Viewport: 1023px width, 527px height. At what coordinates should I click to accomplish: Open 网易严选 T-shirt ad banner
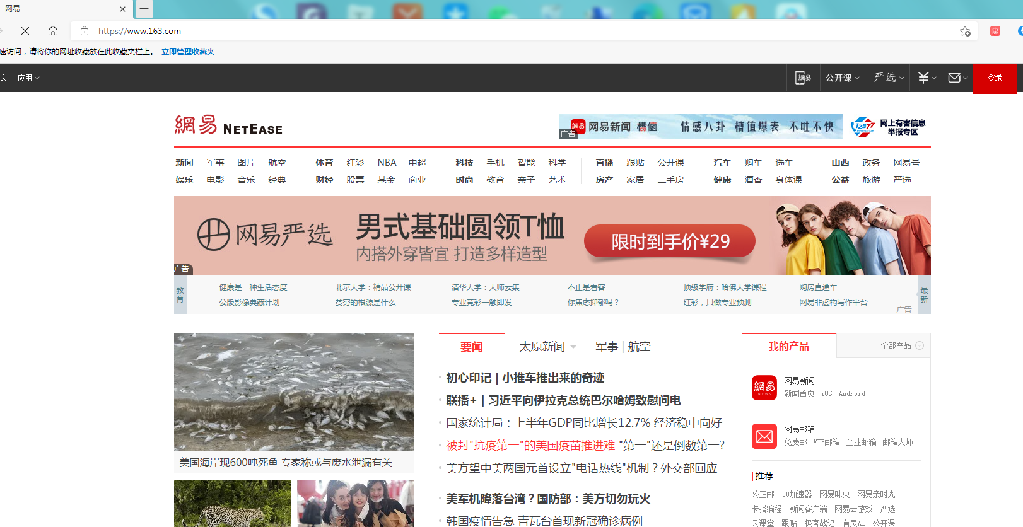click(552, 235)
